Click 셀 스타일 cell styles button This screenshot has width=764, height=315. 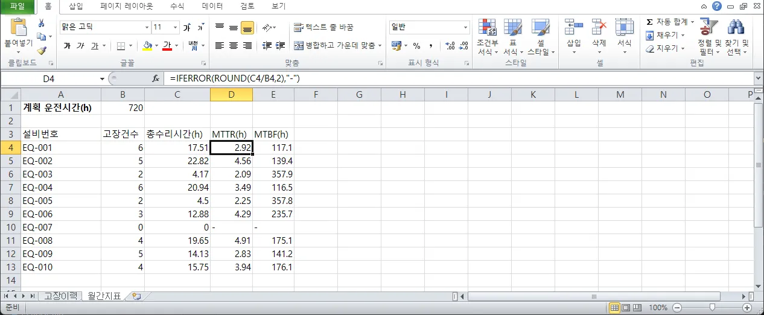[x=541, y=36]
